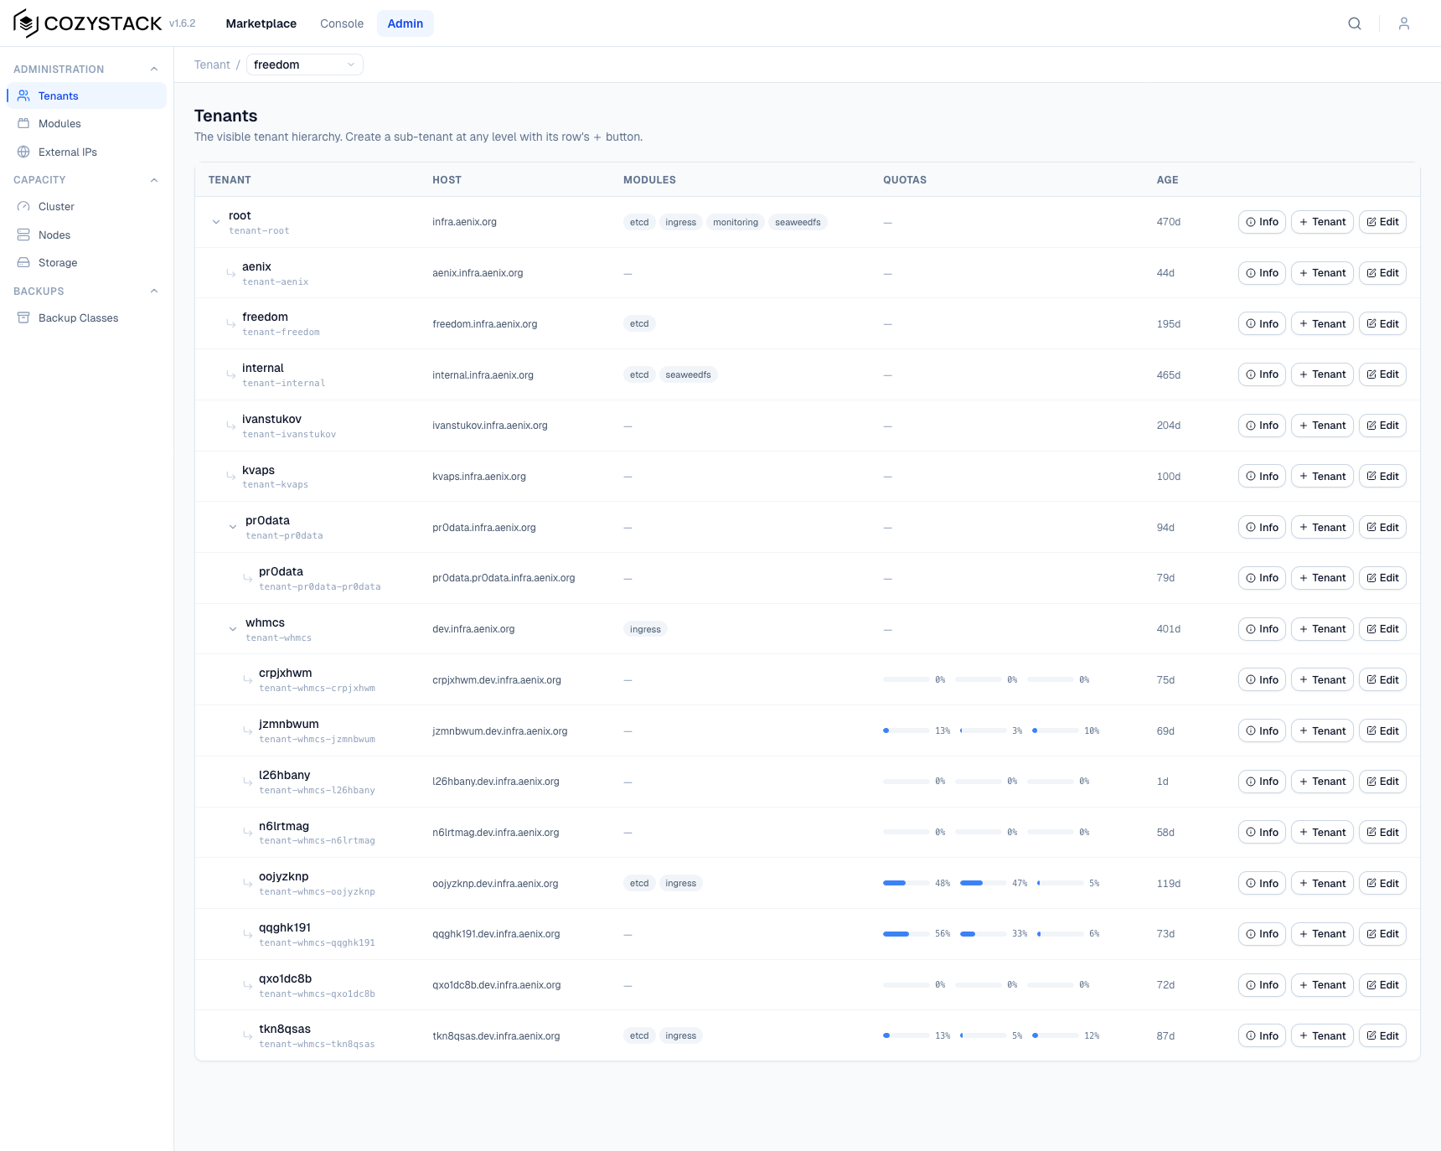Open the freedom tenant dropdown

[x=305, y=65]
